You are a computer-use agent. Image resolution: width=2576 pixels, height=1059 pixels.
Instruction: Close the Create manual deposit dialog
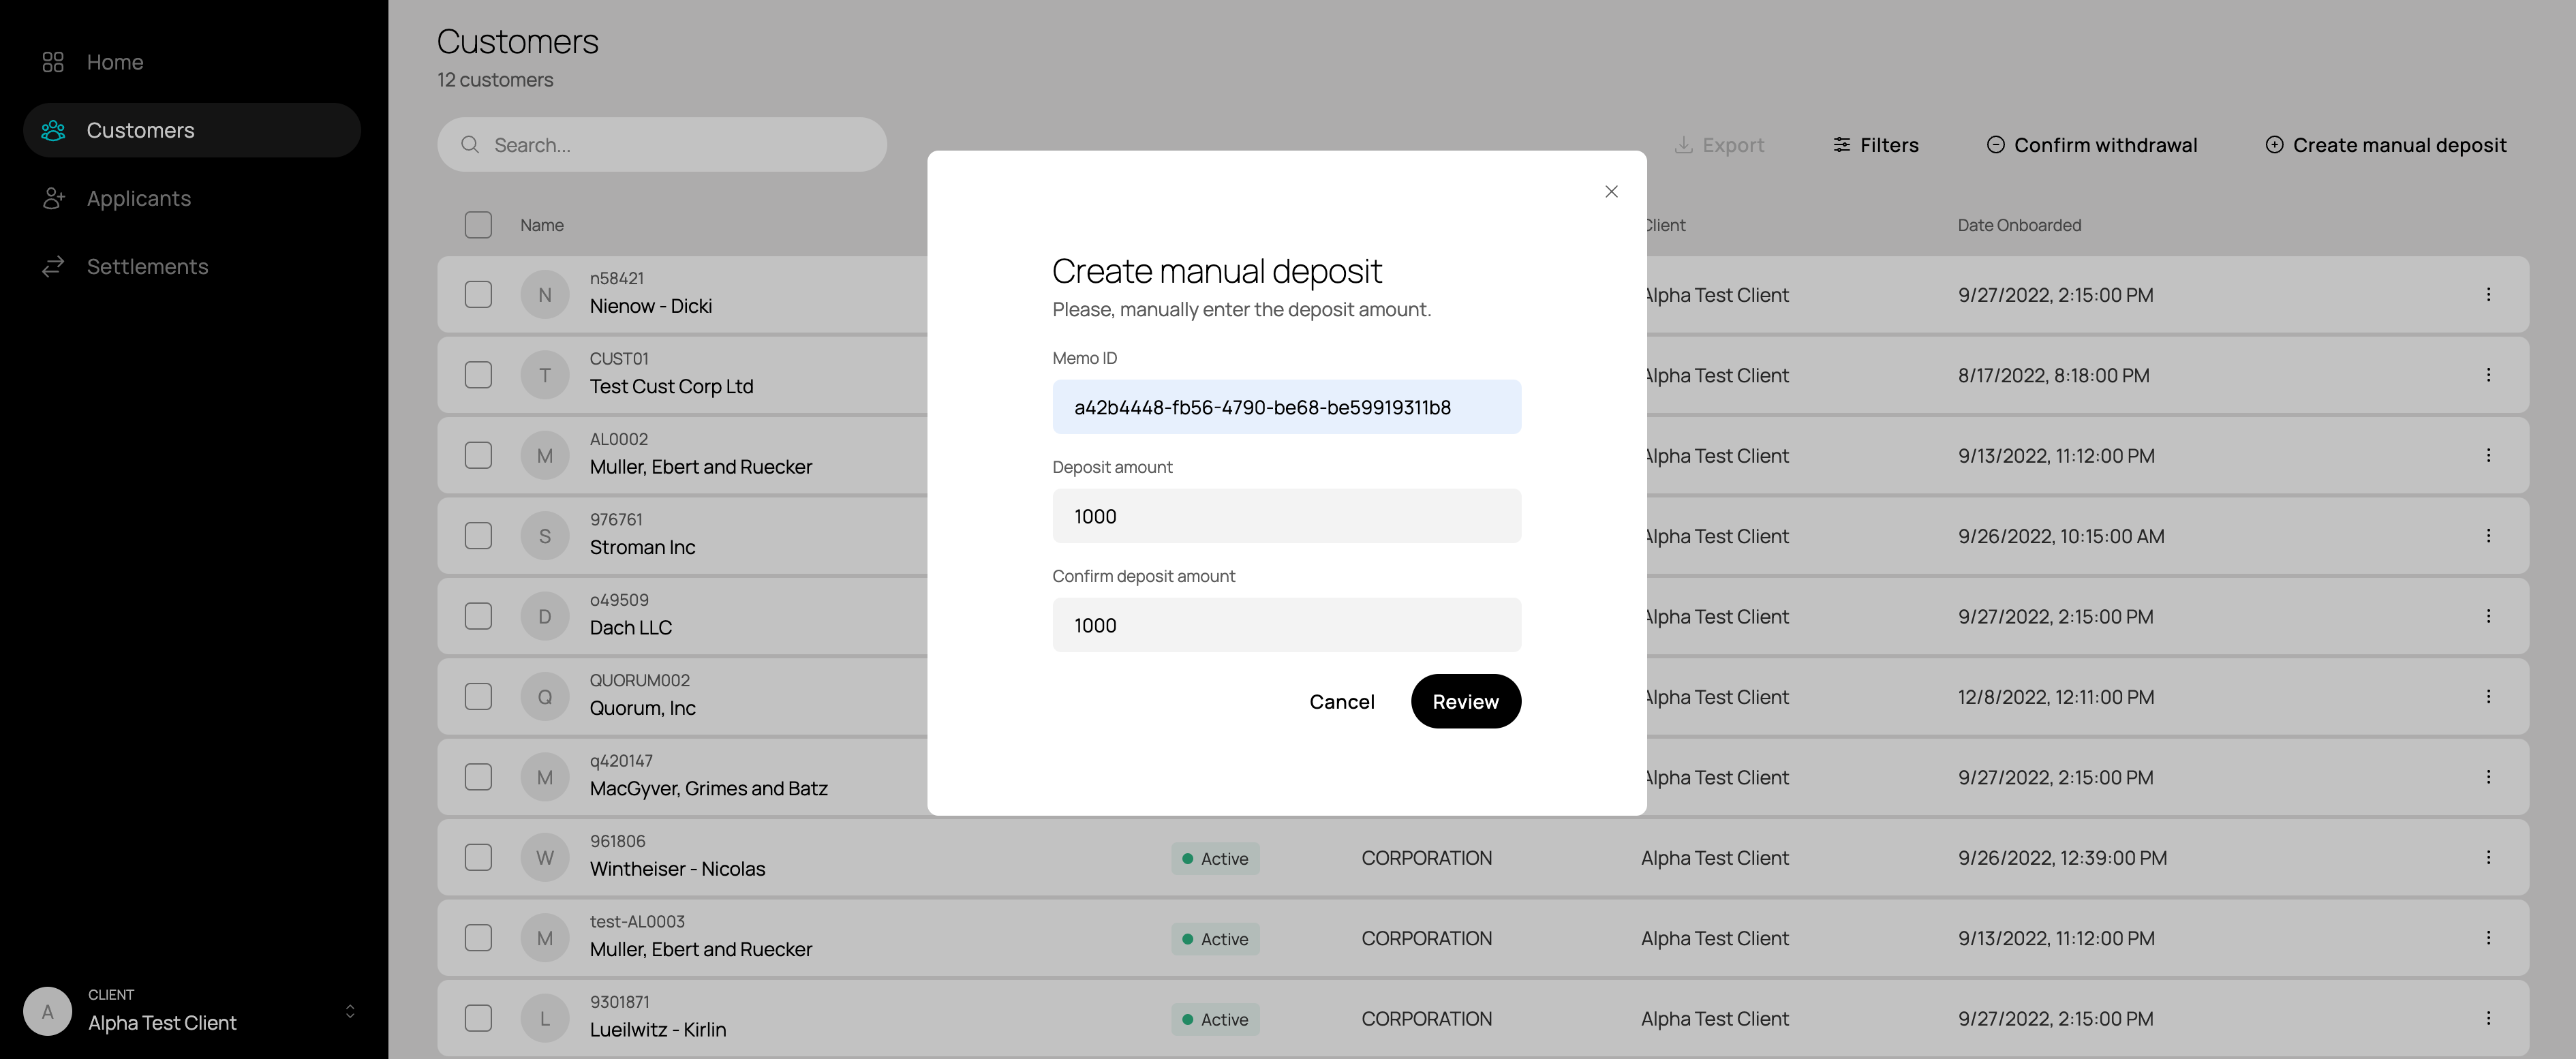(1611, 191)
